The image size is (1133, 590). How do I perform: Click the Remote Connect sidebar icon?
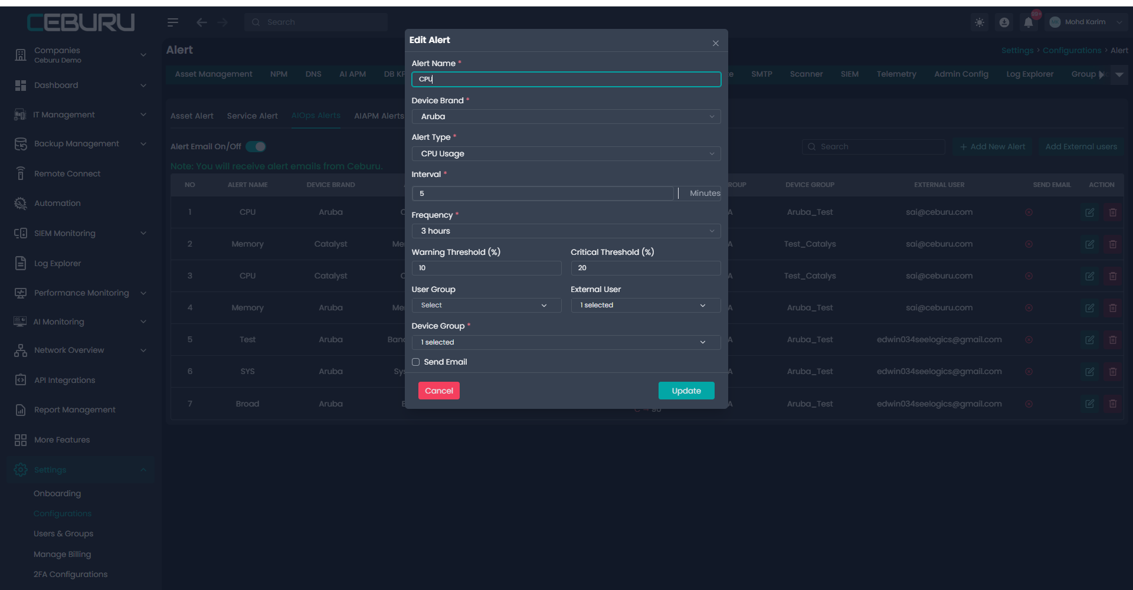pos(21,173)
